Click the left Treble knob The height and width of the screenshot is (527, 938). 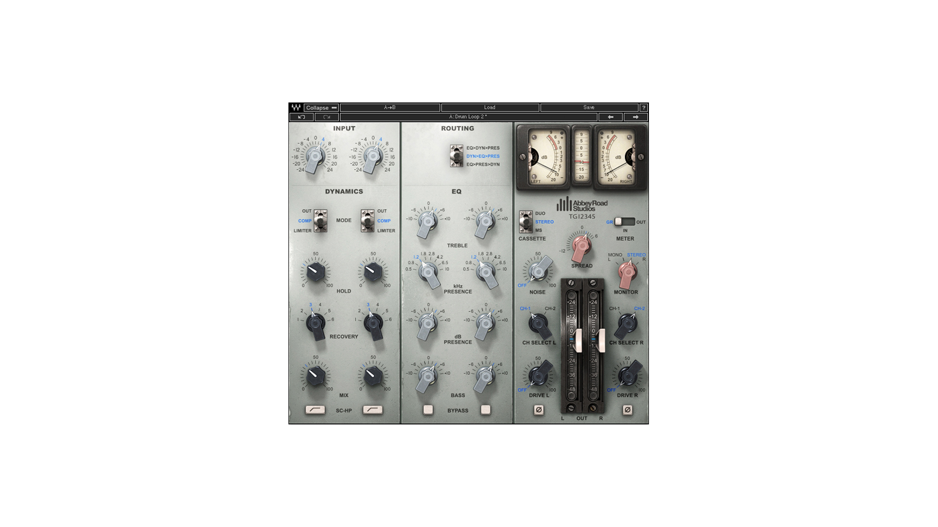[x=428, y=223]
